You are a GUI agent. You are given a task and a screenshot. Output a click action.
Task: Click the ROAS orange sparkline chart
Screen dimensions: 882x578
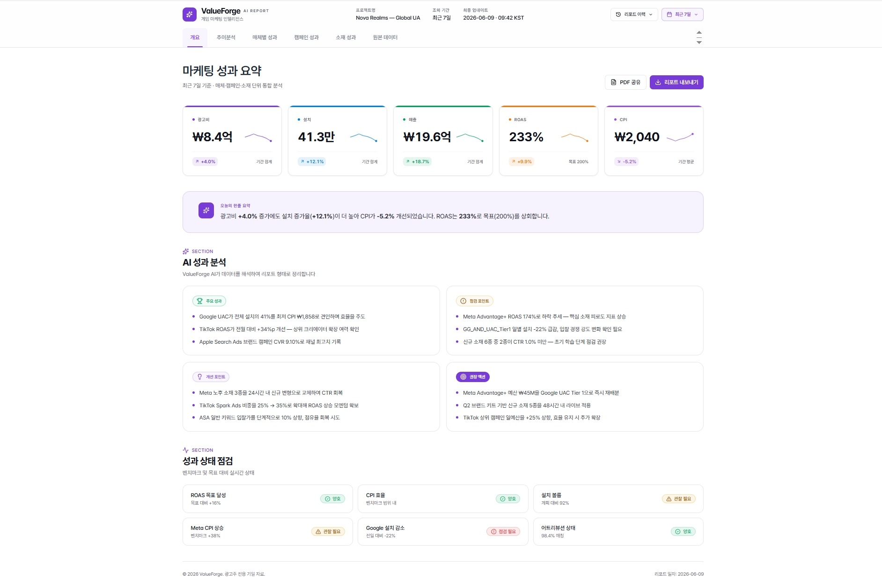click(x=574, y=137)
